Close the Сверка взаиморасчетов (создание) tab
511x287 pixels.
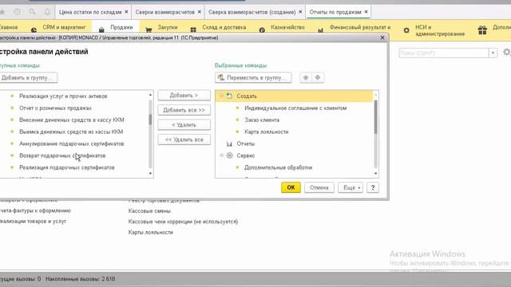click(300, 12)
